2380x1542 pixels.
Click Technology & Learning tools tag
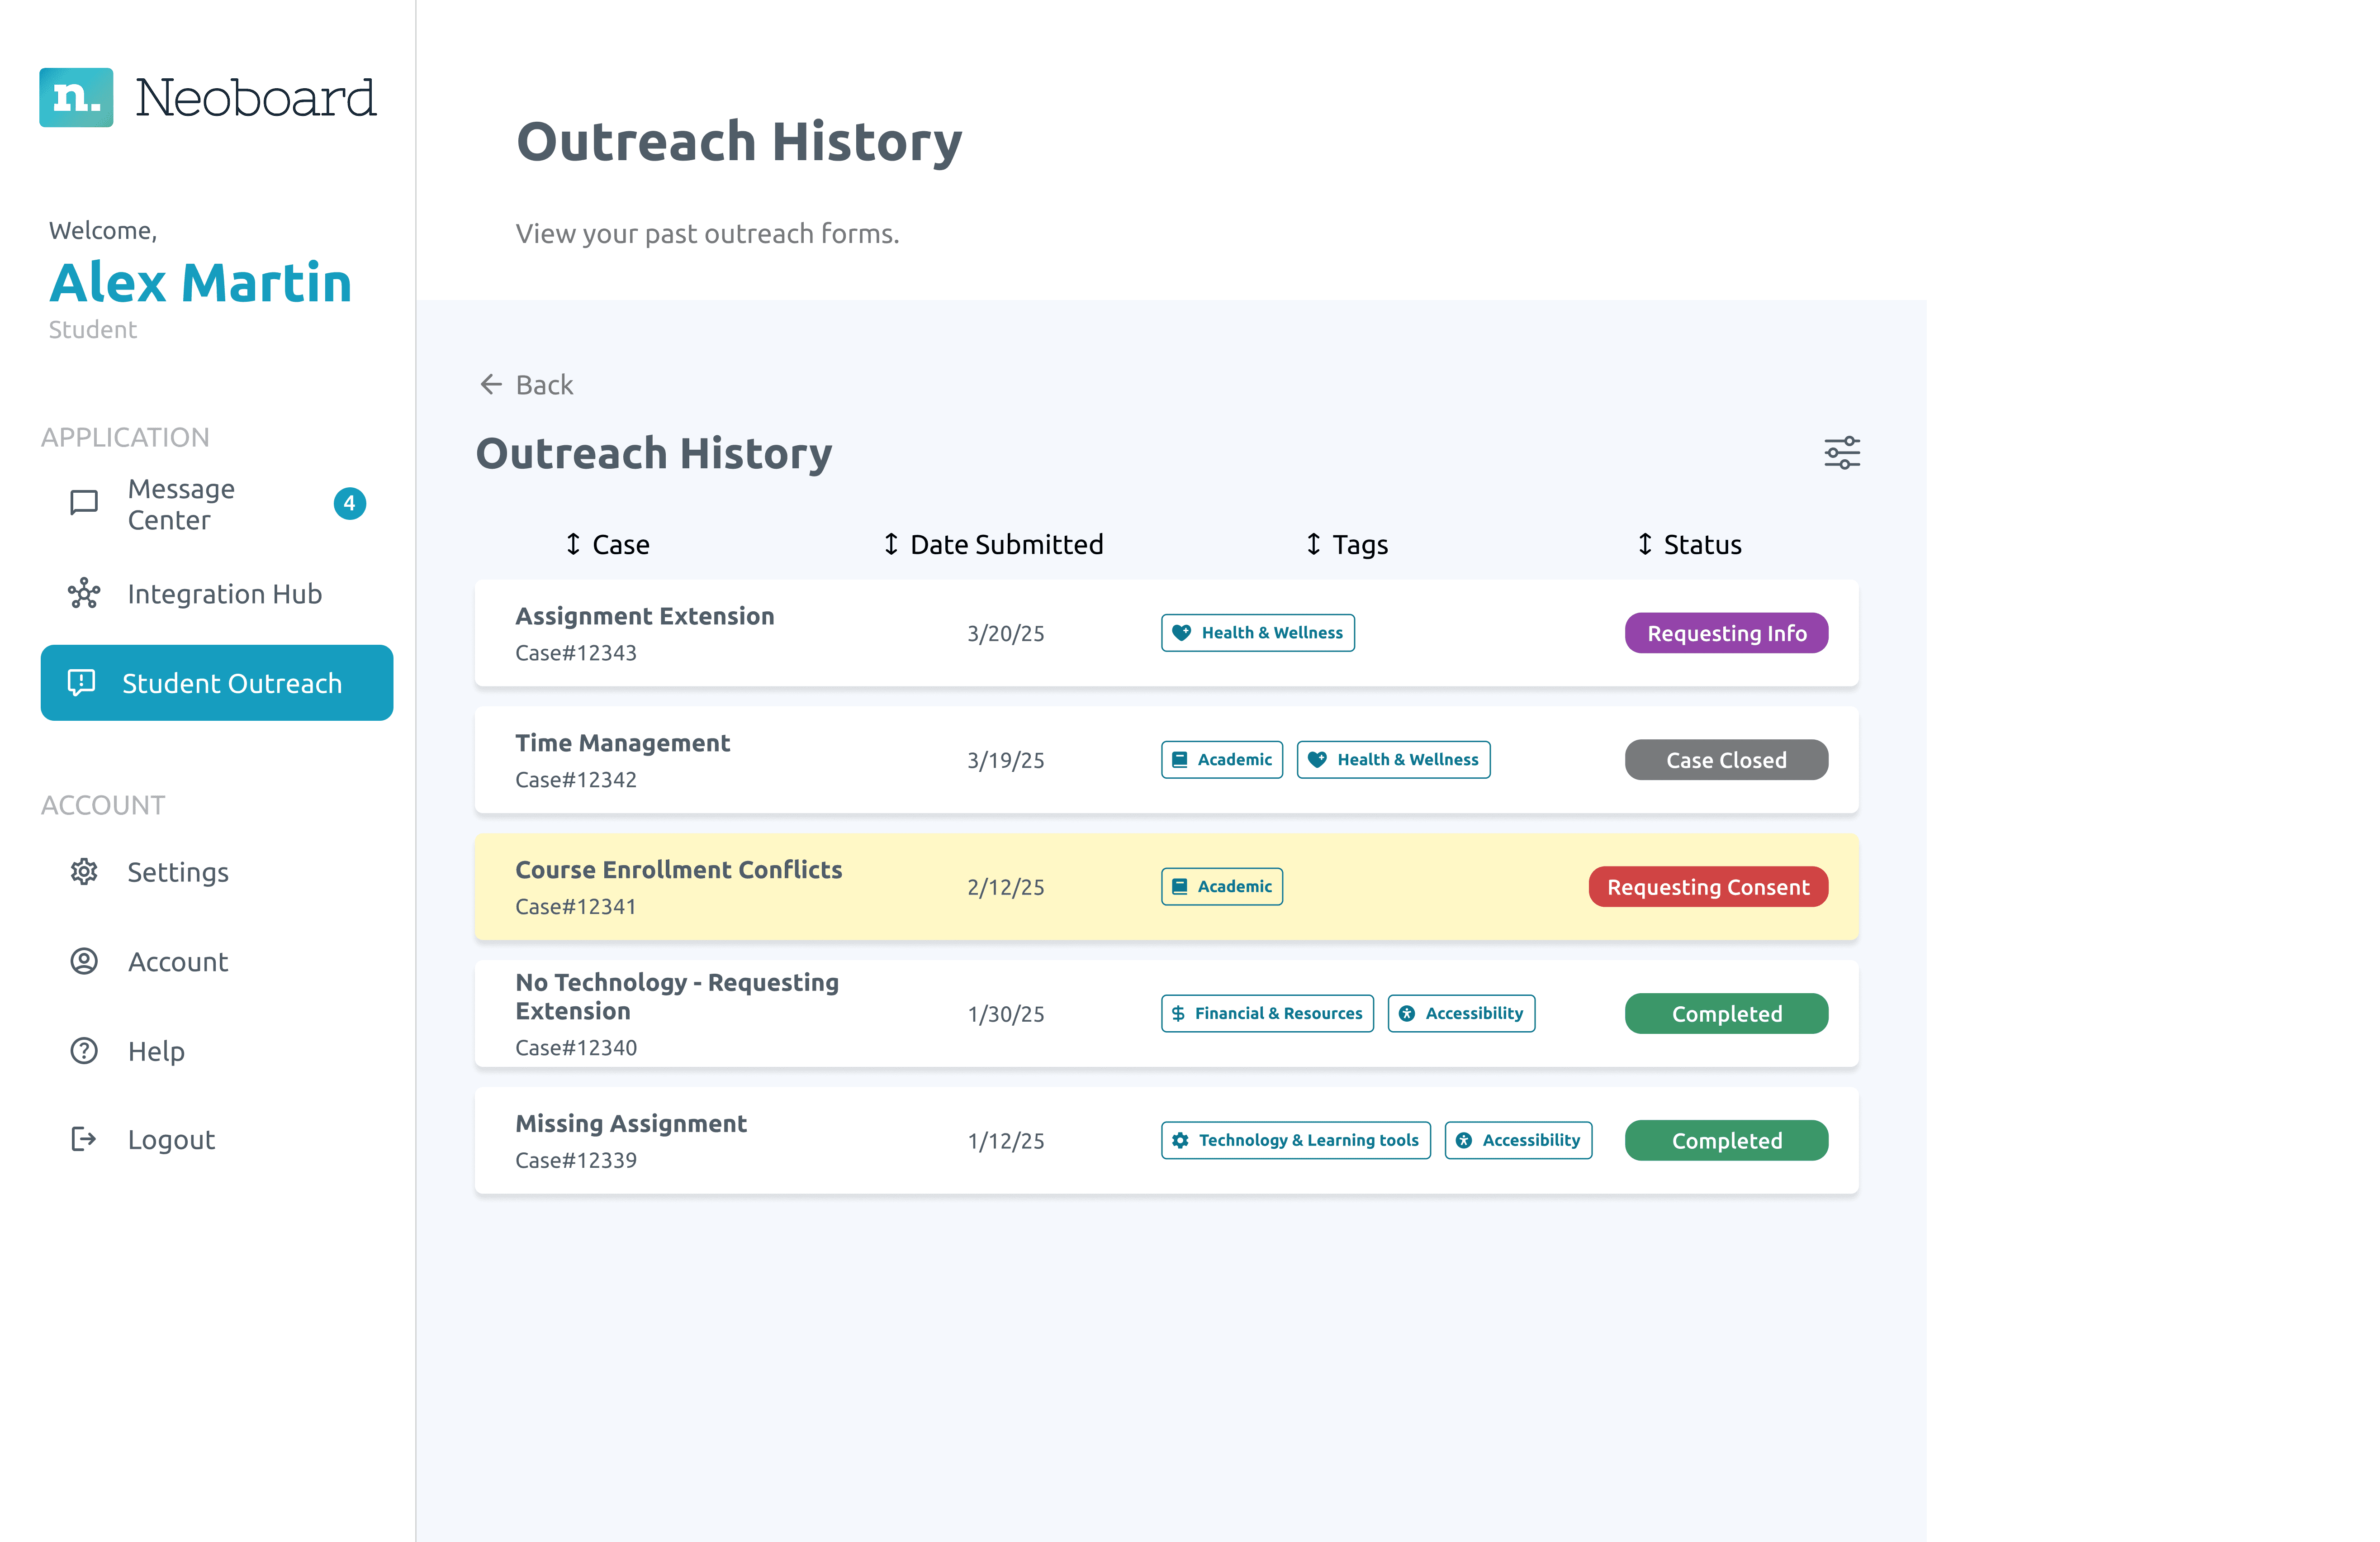(x=1295, y=1140)
